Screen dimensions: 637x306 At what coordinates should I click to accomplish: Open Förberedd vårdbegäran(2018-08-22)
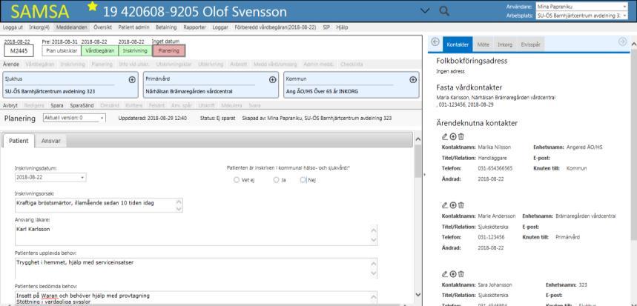(275, 27)
